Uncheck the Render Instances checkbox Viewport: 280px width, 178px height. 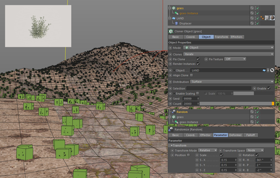tap(198, 64)
